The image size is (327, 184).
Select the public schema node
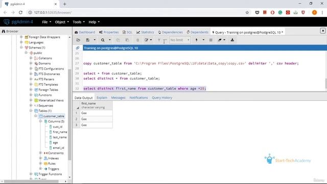click(x=38, y=53)
